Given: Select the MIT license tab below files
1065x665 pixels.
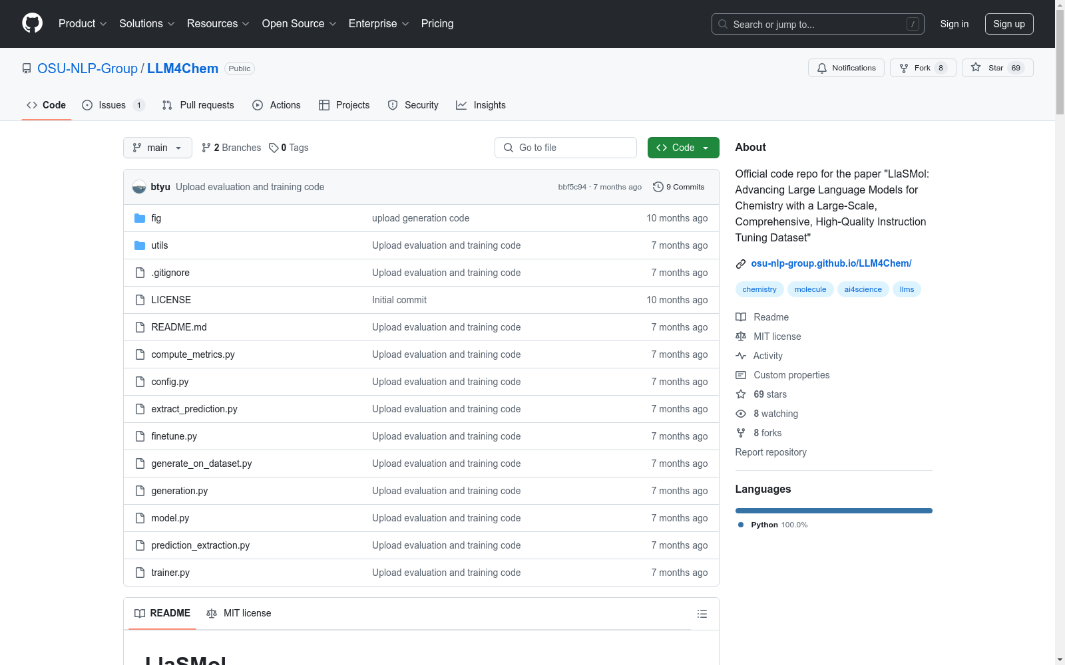Looking at the screenshot, I should pos(239,613).
